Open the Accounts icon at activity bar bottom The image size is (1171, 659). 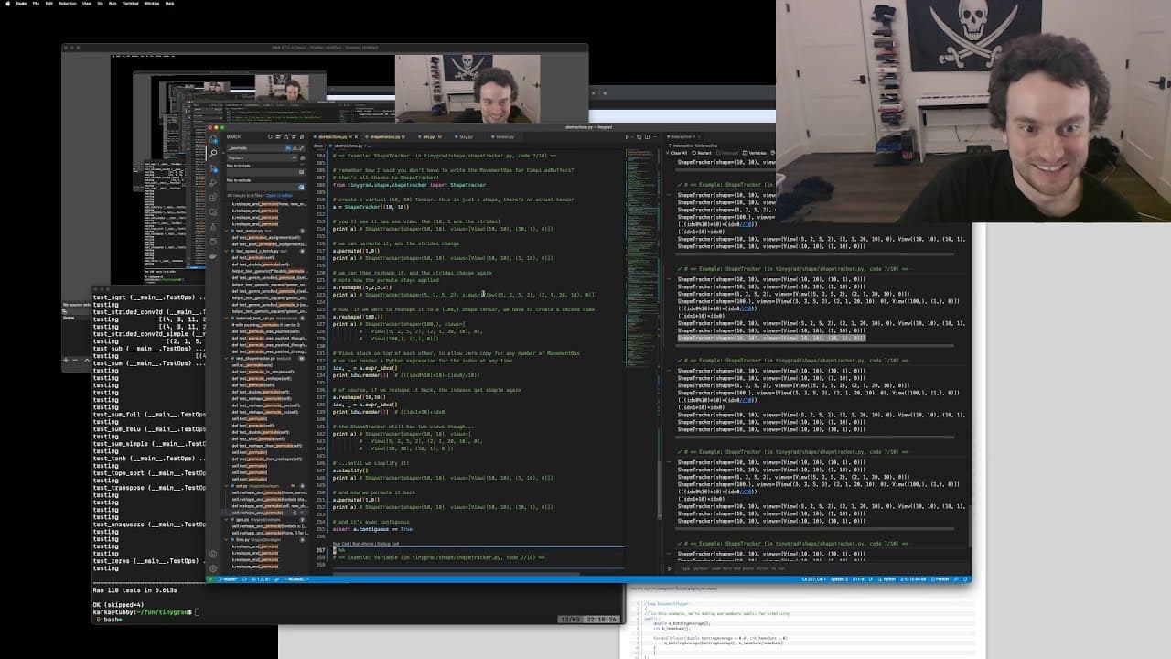point(213,554)
